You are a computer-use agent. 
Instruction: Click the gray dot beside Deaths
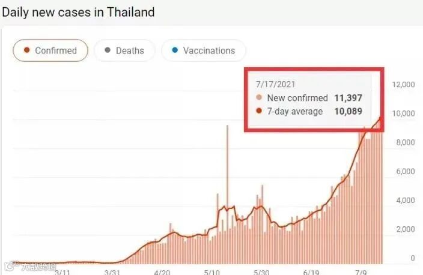[x=108, y=50]
